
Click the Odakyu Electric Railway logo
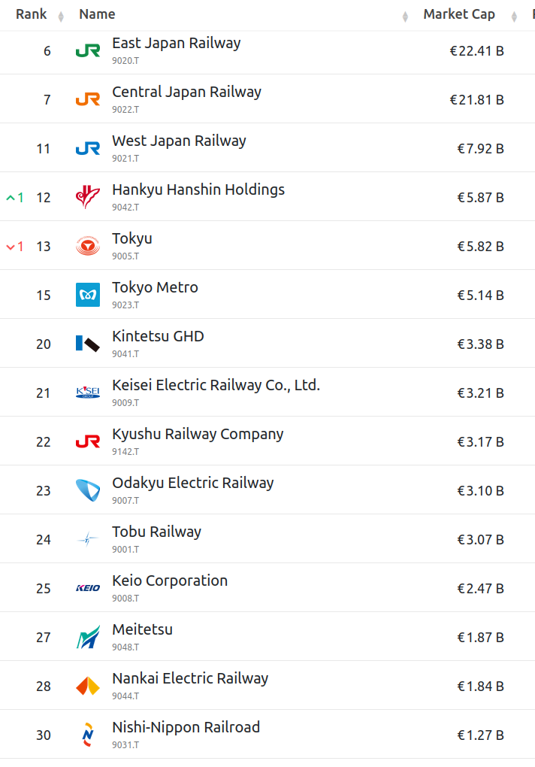88,490
